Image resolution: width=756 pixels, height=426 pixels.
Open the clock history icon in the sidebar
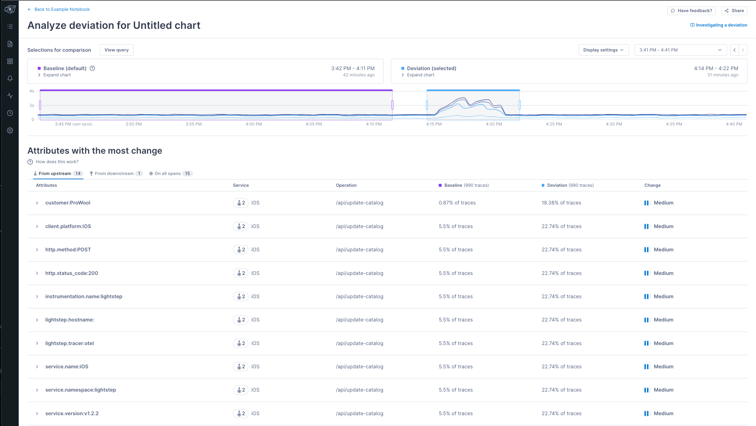click(x=10, y=113)
